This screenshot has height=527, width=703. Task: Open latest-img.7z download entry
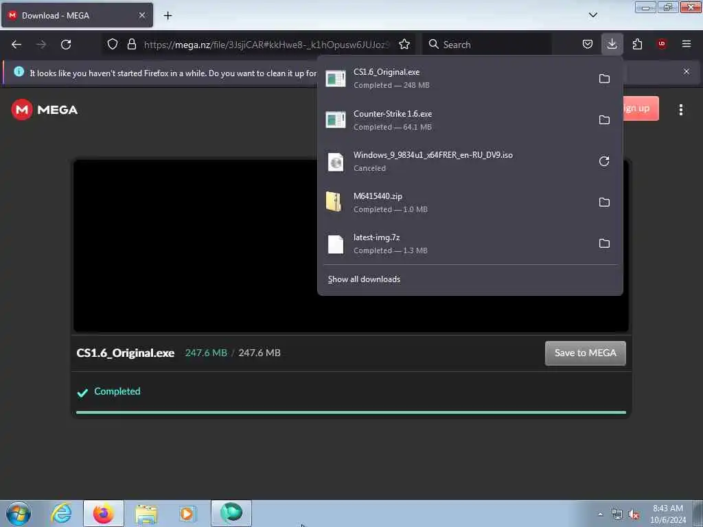(x=455, y=244)
